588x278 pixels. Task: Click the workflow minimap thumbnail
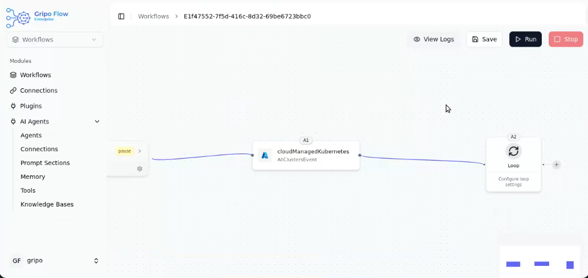click(x=540, y=256)
